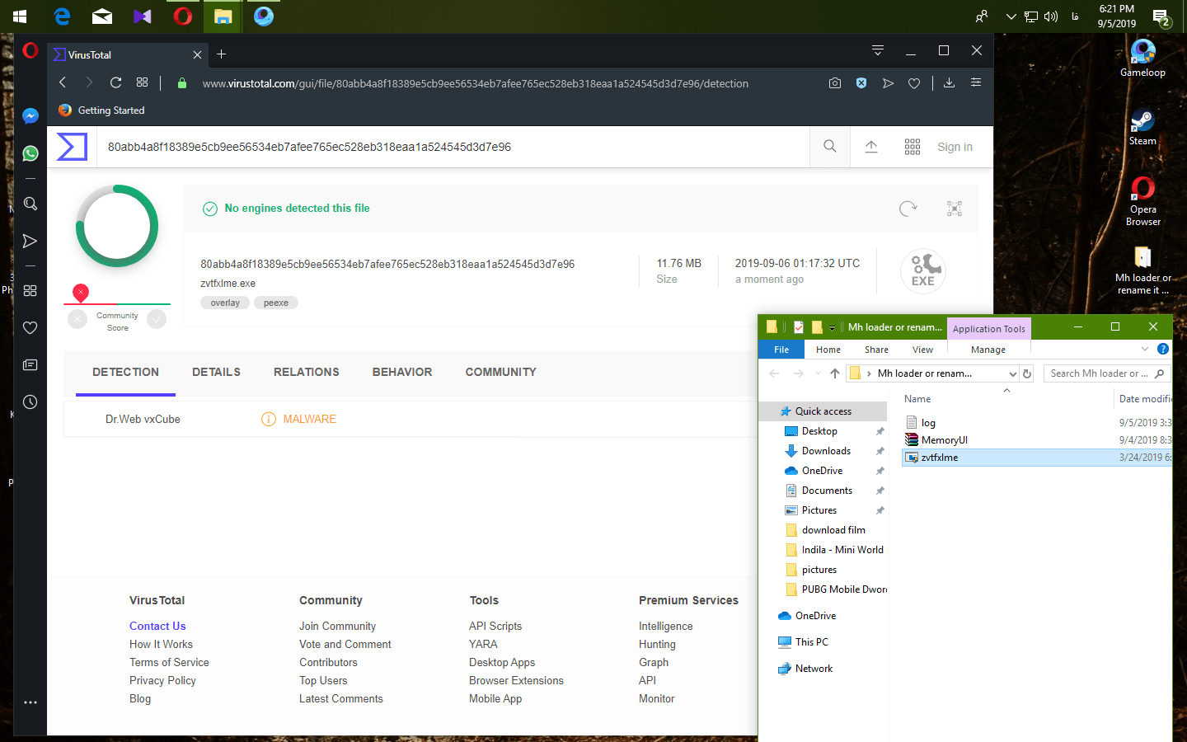Open Explorer address bar history dropdown
This screenshot has width=1187, height=742.
(x=1013, y=373)
